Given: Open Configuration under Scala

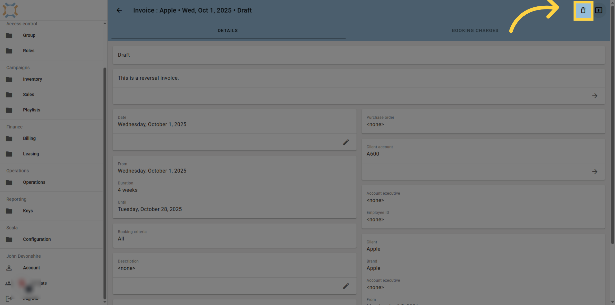Looking at the screenshot, I should tap(37, 239).
